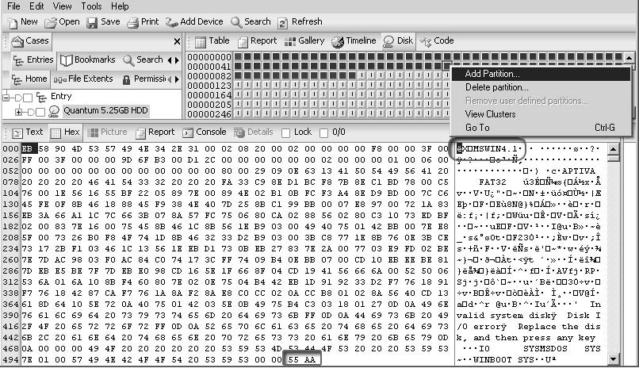Click the disk view scroll-up arrow
The image size is (639, 368).
629,57
